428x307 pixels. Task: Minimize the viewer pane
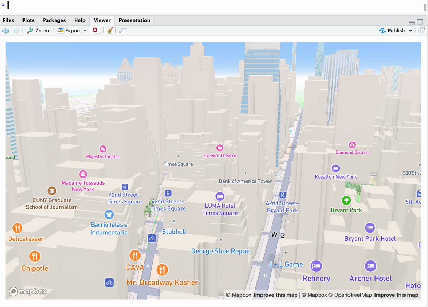(412, 22)
